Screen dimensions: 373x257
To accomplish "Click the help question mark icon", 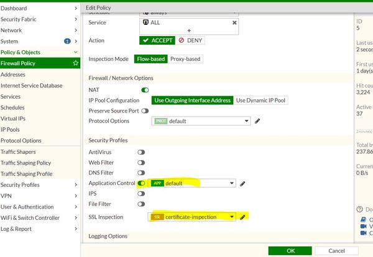I will pos(359,209).
